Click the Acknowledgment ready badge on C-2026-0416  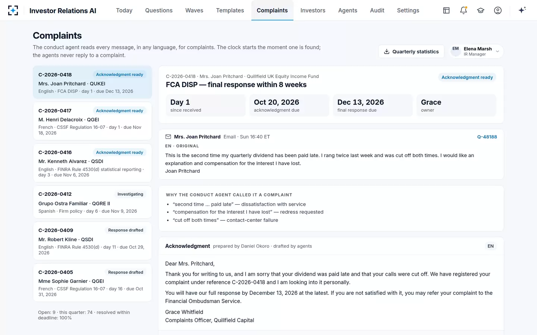(x=119, y=153)
